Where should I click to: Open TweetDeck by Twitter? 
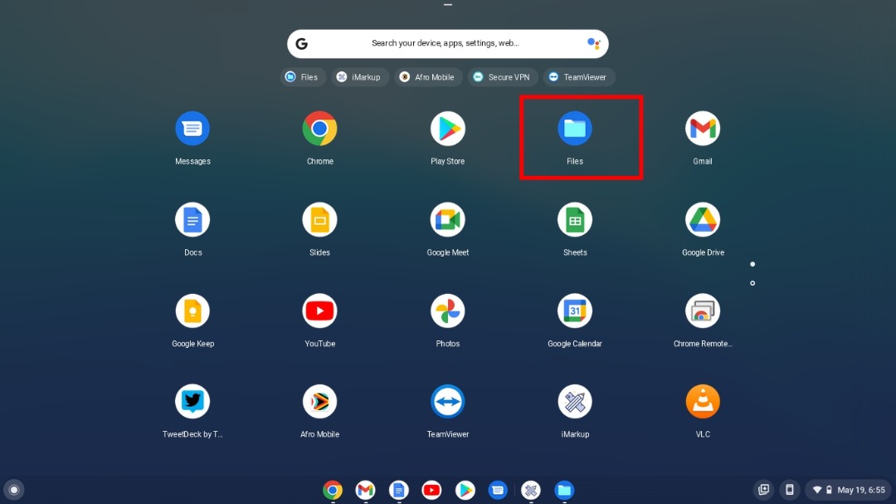pos(192,402)
